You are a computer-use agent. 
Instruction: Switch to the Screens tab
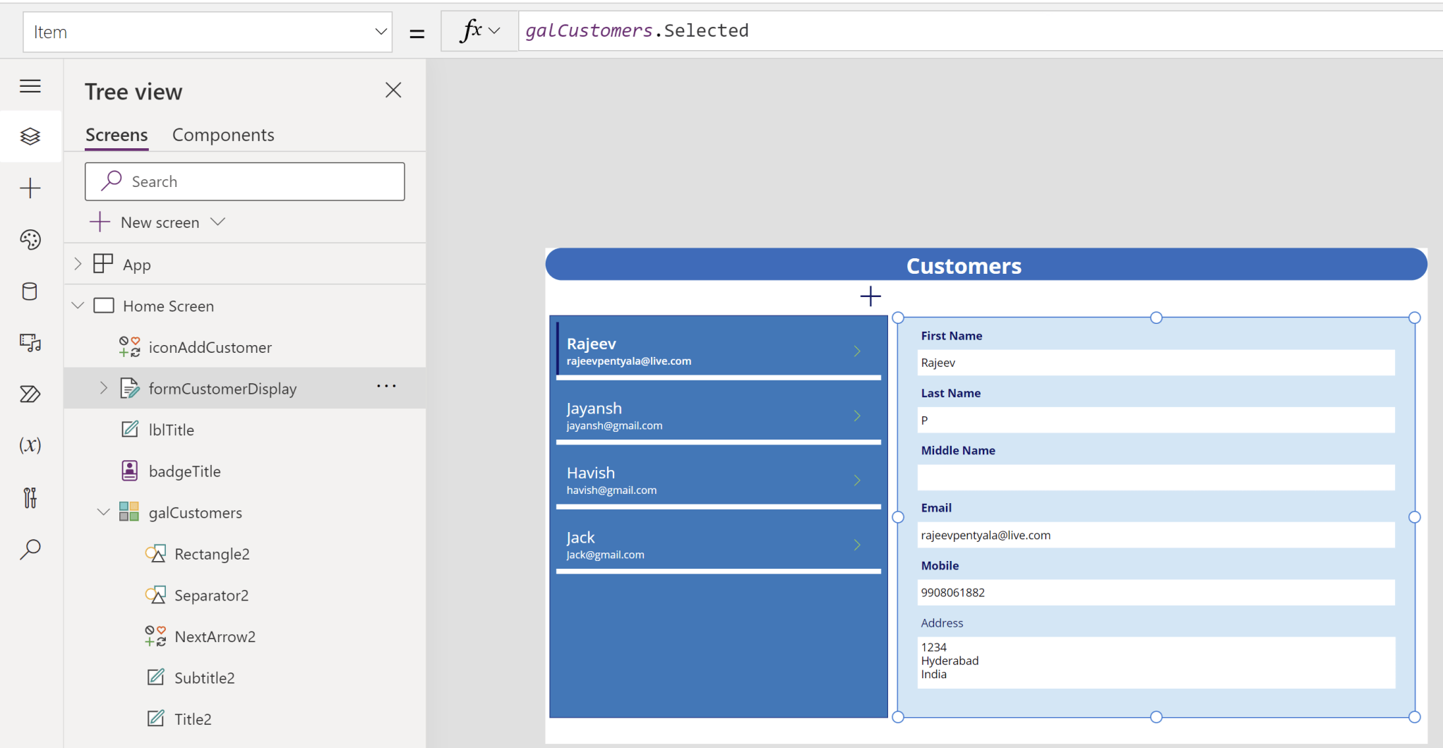tap(116, 134)
